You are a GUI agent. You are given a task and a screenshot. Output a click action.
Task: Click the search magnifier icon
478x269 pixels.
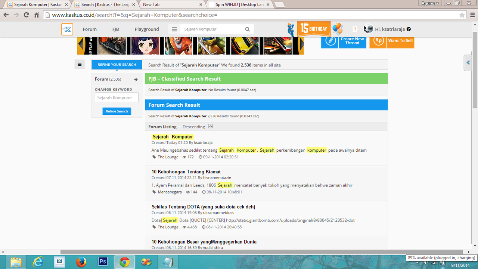point(247,29)
